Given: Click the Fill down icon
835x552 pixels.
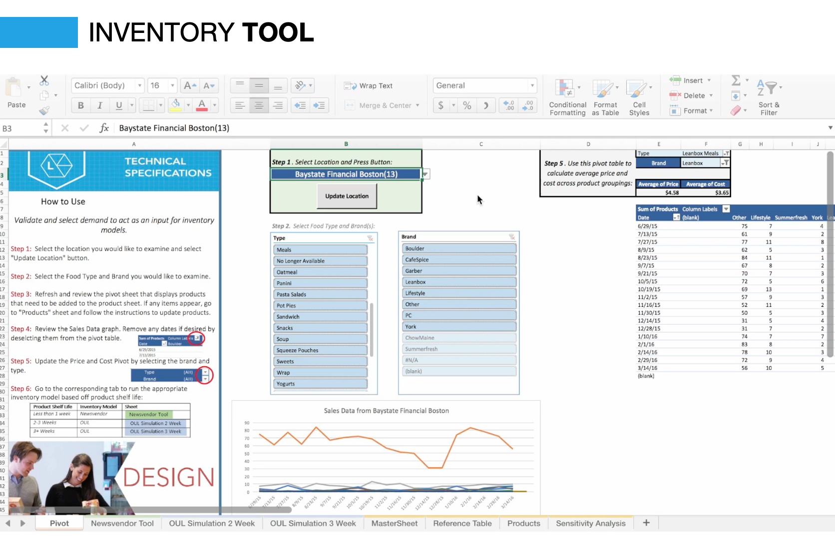Looking at the screenshot, I should tap(736, 95).
